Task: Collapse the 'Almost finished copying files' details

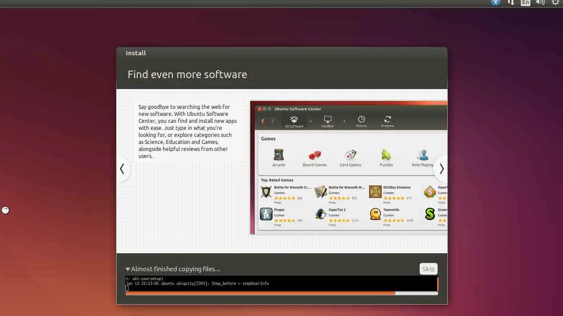Action: tap(128, 269)
